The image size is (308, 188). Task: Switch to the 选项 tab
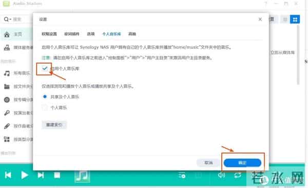tap(91, 34)
